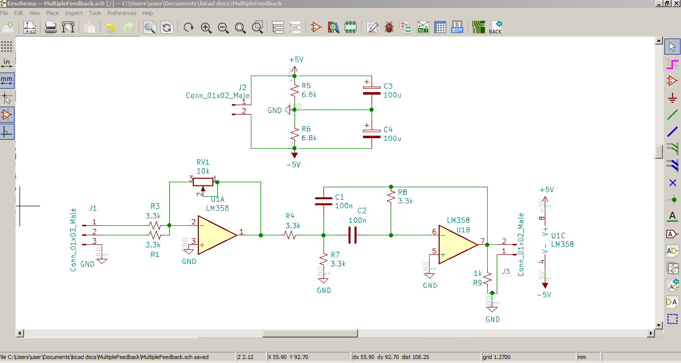Image resolution: width=681 pixels, height=363 pixels.
Task: Select the Place Wire tool
Action: (x=672, y=115)
